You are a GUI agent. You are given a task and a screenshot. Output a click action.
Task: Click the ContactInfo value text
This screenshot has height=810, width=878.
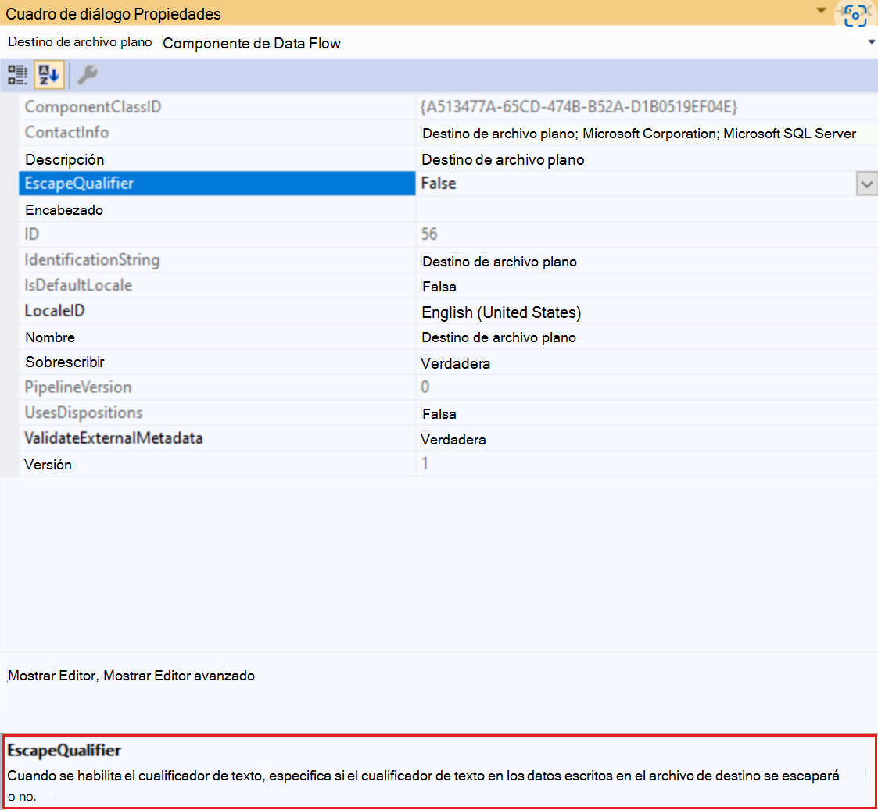click(639, 134)
